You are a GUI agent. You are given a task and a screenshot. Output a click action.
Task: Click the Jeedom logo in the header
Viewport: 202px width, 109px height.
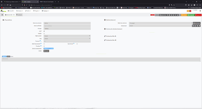tap(3, 11)
